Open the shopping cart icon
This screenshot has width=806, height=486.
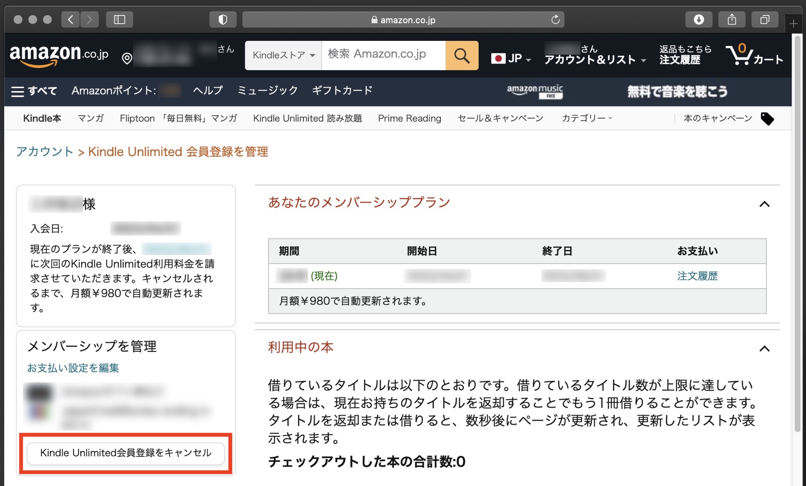pyautogui.click(x=754, y=55)
